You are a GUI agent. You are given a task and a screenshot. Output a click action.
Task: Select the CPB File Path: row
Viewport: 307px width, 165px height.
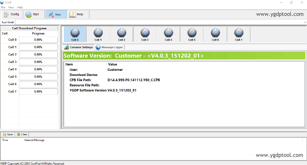(x=184, y=80)
